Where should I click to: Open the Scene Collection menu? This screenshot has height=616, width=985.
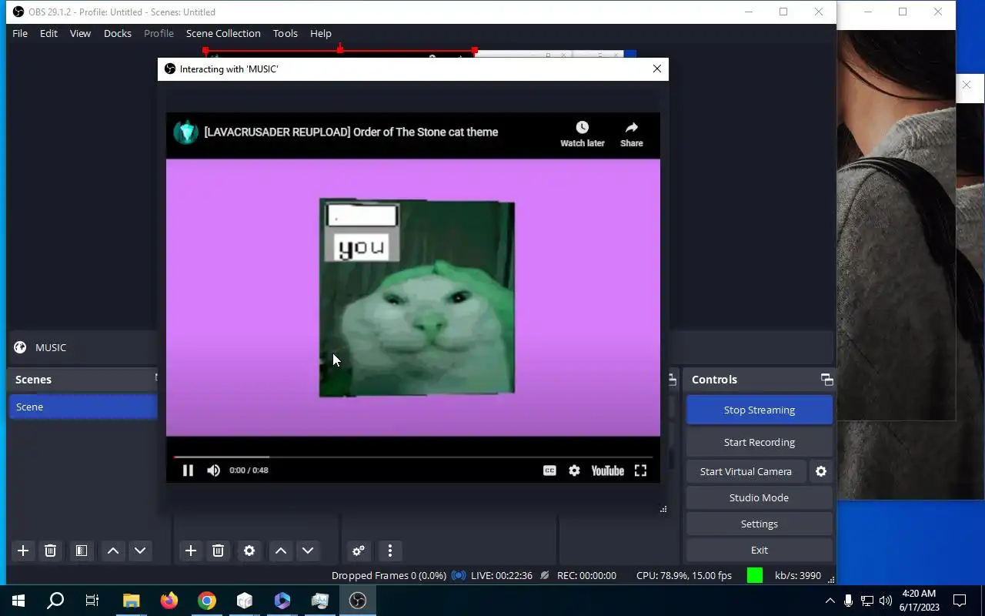point(223,33)
